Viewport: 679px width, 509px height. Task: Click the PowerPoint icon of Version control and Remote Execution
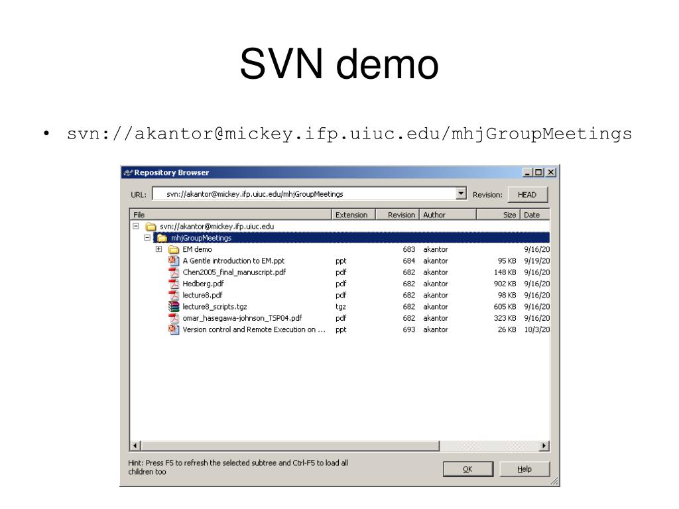click(174, 329)
